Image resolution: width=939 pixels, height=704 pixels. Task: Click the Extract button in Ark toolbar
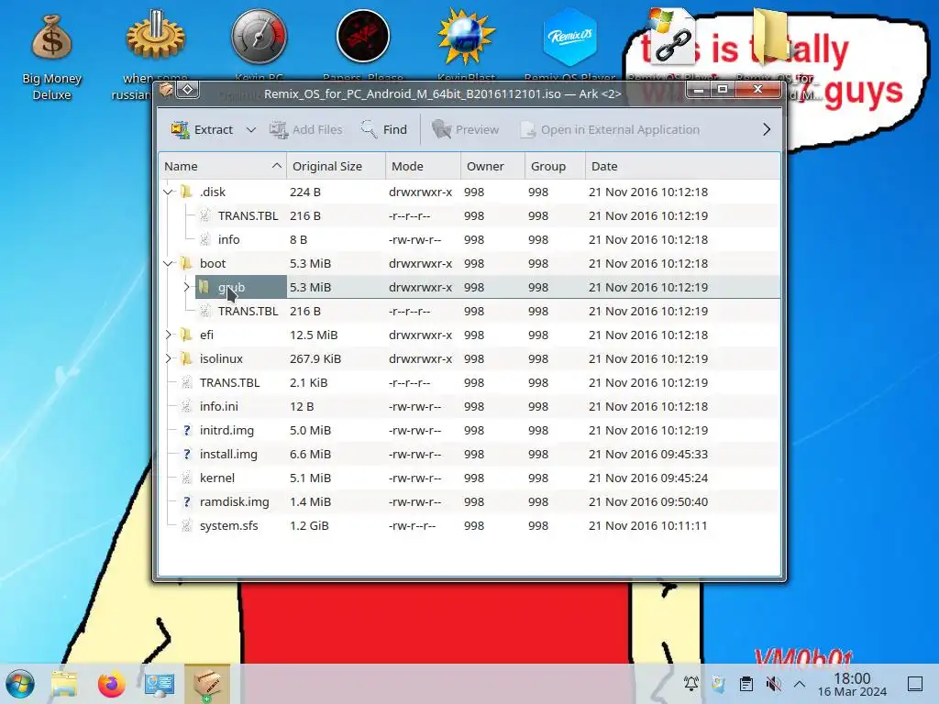click(203, 129)
